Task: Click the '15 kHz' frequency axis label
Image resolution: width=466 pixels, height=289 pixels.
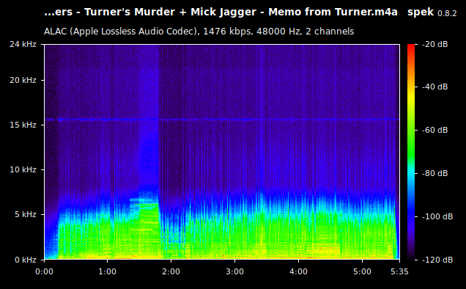Action: (23, 125)
